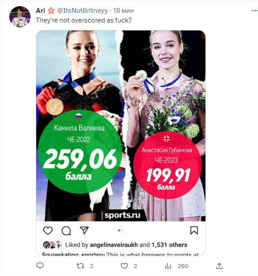Click the Instagram paper plane send icon
This screenshot has width=258, height=276.
84,230
